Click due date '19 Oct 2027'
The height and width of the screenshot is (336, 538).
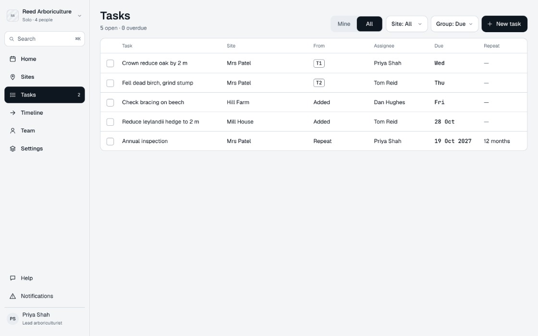tap(453, 141)
